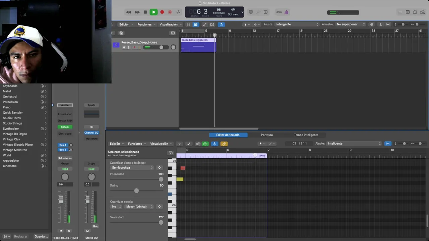Open piano roll pencil tool menu
The image size is (429, 241).
[272, 144]
